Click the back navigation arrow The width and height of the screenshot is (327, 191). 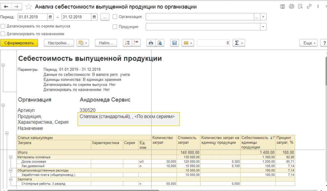pyautogui.click(x=6, y=7)
